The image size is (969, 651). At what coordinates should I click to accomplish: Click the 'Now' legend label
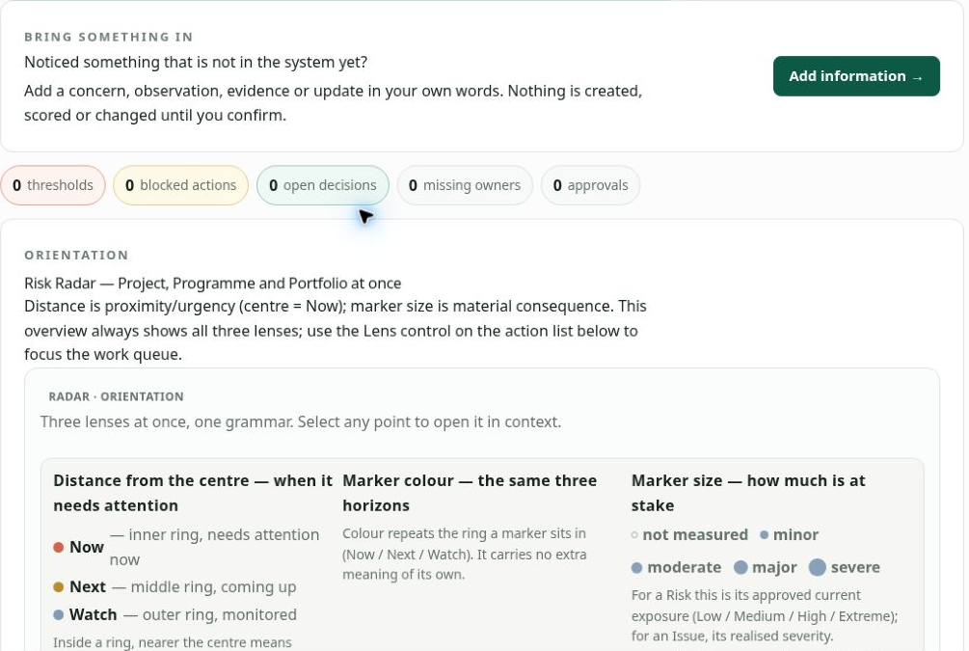(x=87, y=547)
